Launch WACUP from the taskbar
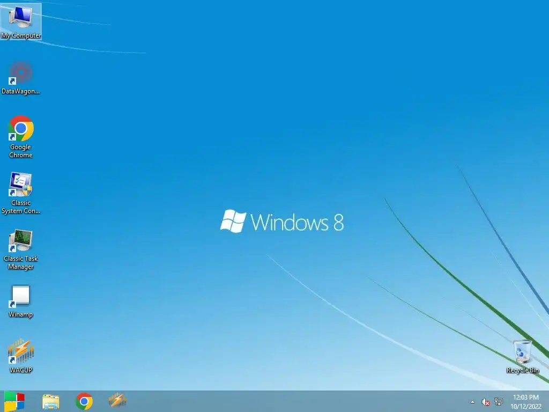The width and height of the screenshot is (549, 412). click(117, 401)
